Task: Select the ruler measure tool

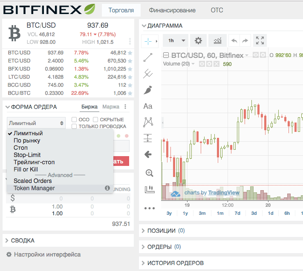Action: click(x=150, y=189)
